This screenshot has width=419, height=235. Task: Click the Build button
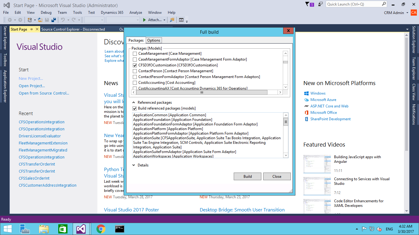[248, 177]
